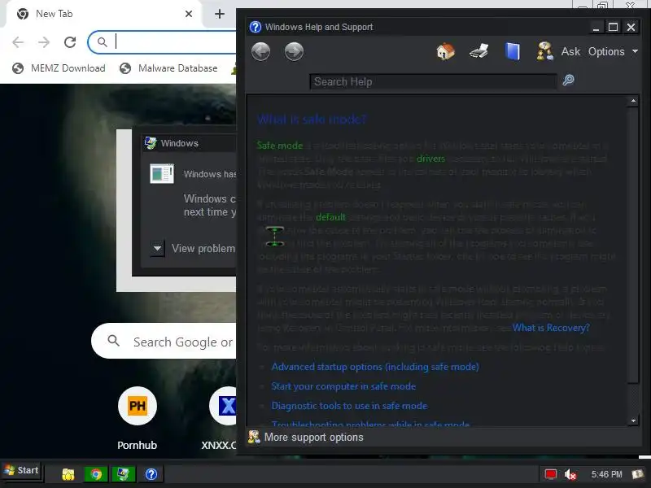Click tray icon right of clock
Screen dimensions: 651x488
coord(637,474)
